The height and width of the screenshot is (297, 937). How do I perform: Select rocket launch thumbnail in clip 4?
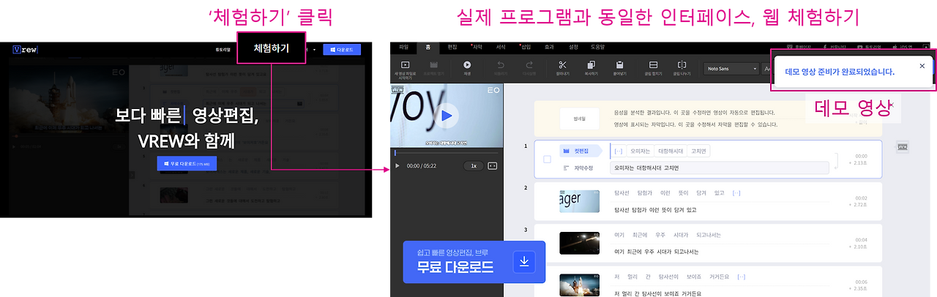579,284
